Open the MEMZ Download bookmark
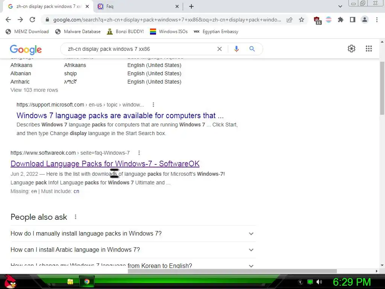This screenshot has width=385, height=289. pyautogui.click(x=27, y=32)
